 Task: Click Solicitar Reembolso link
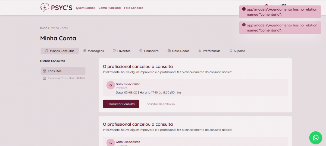tap(161, 104)
